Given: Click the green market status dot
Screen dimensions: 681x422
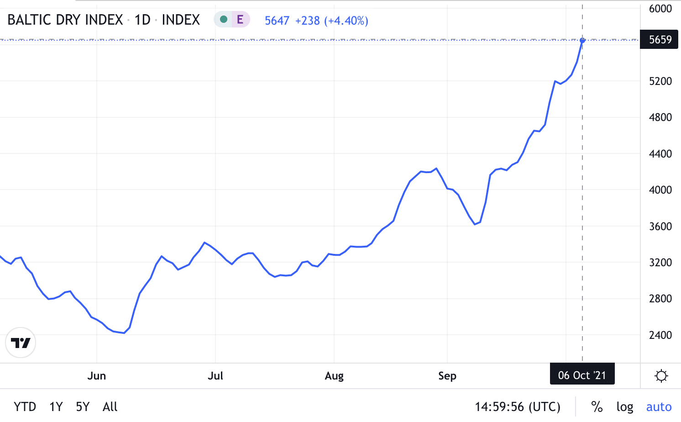Looking at the screenshot, I should [224, 20].
